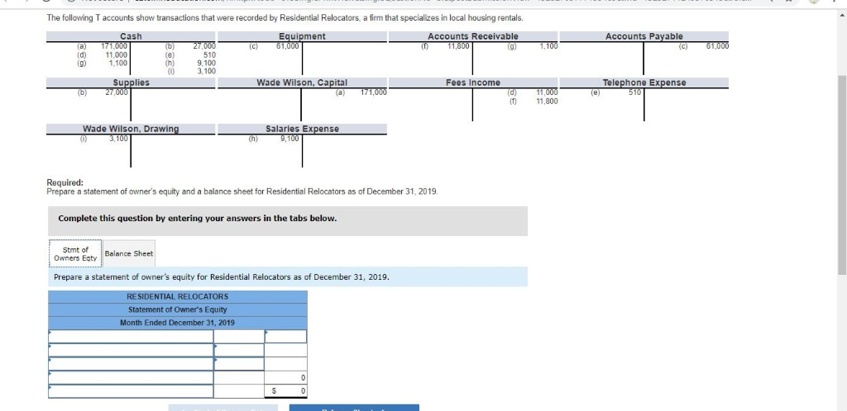Click the page vertical scrollbar thumb
Screen dimensions: 847x411
pyautogui.click(x=842, y=175)
